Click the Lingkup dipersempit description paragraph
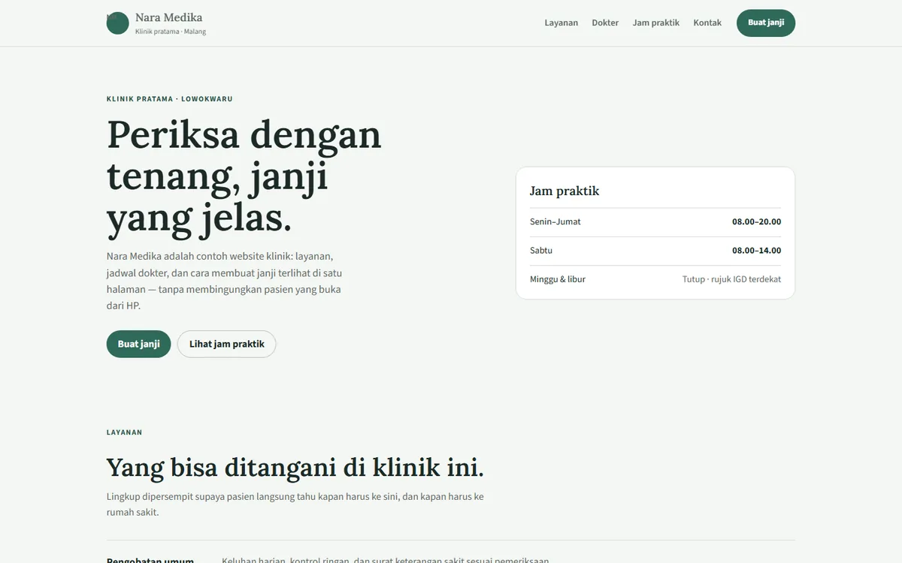 click(295, 504)
